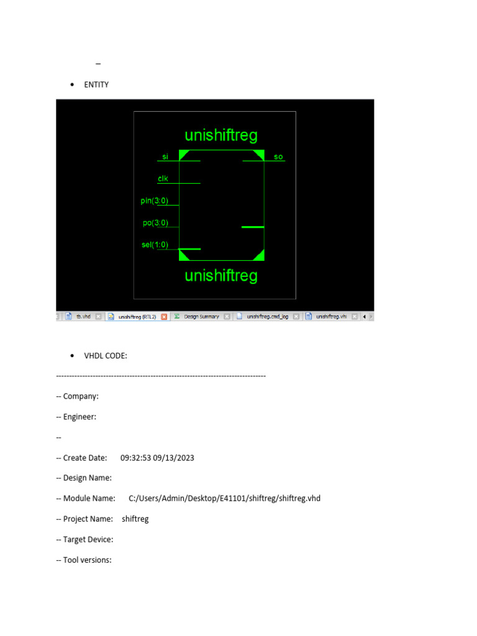Click the left tab-scroll arrow
The image size is (477, 636).
click(364, 317)
